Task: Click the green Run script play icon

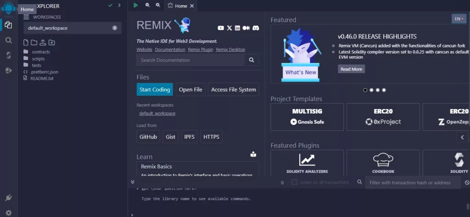Action: pyautogui.click(x=136, y=5)
